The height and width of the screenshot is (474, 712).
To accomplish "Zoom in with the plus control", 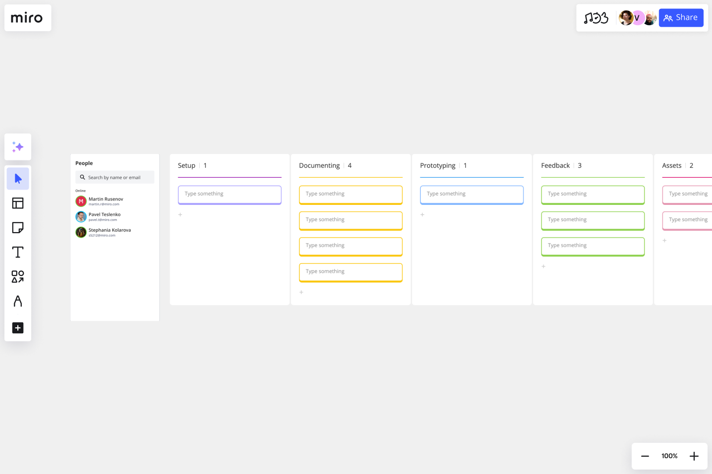I will pyautogui.click(x=694, y=456).
